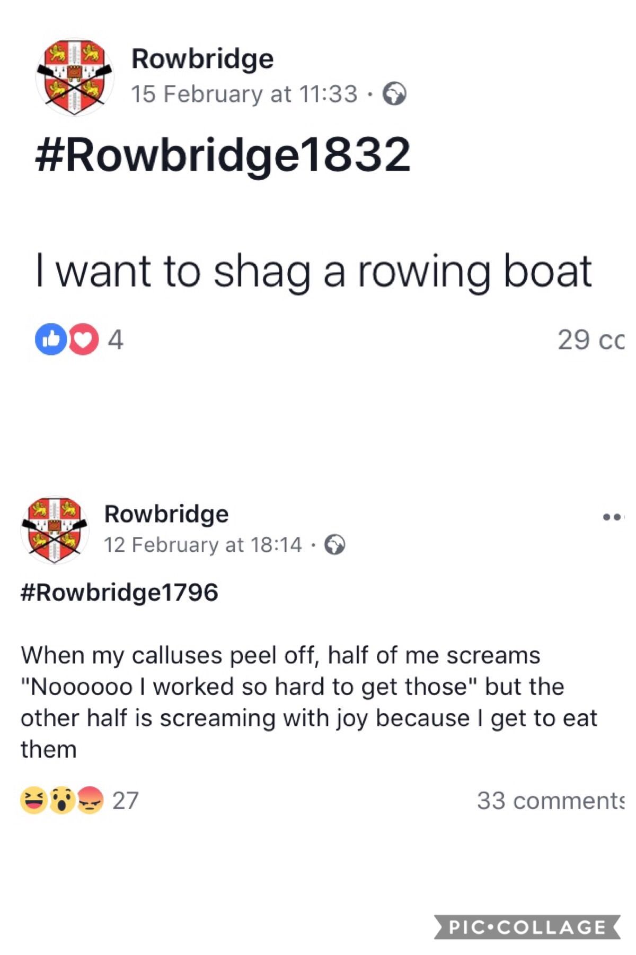Click the PIC•COLLAGE watermark badge

527,927
